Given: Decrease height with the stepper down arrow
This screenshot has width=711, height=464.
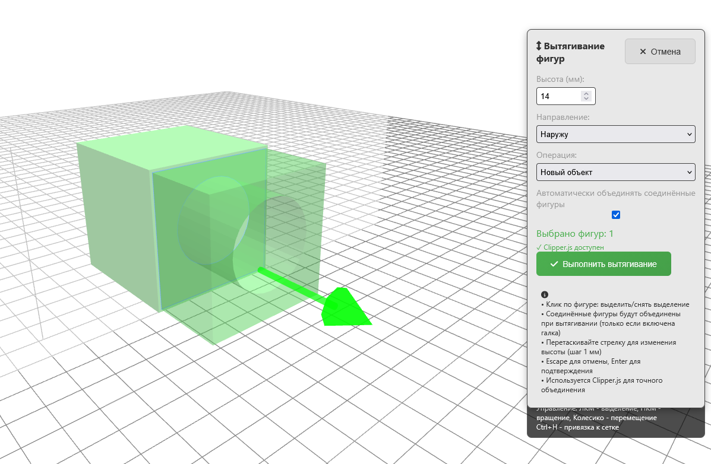Looking at the screenshot, I should [x=586, y=98].
